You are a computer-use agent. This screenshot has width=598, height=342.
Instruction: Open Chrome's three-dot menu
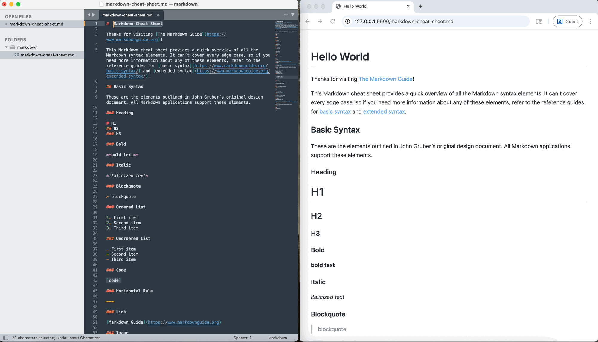point(590,21)
